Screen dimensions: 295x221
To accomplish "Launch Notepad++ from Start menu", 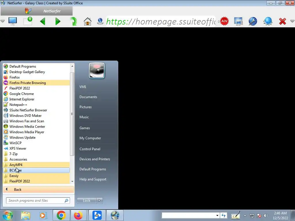I will tap(36, 104).
